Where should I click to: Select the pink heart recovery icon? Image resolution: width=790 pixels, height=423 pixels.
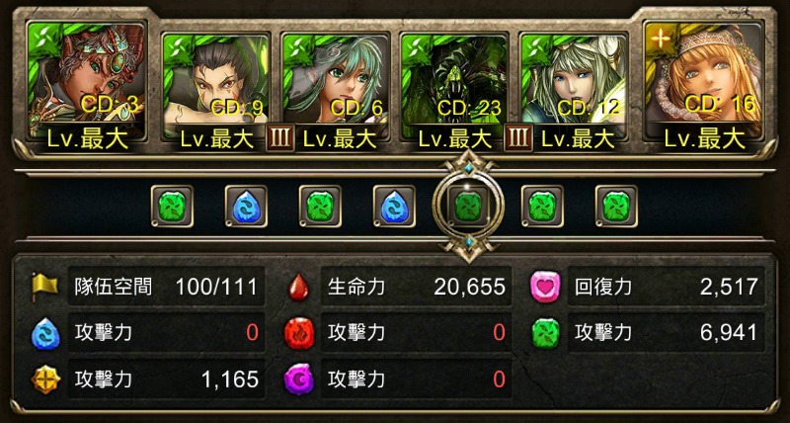[545, 287]
